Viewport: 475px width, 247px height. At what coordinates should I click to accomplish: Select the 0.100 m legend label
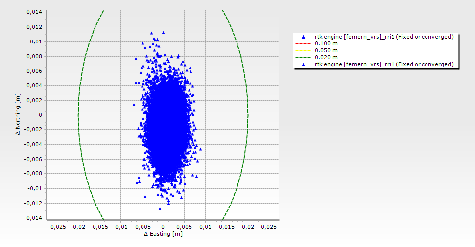pos(326,43)
